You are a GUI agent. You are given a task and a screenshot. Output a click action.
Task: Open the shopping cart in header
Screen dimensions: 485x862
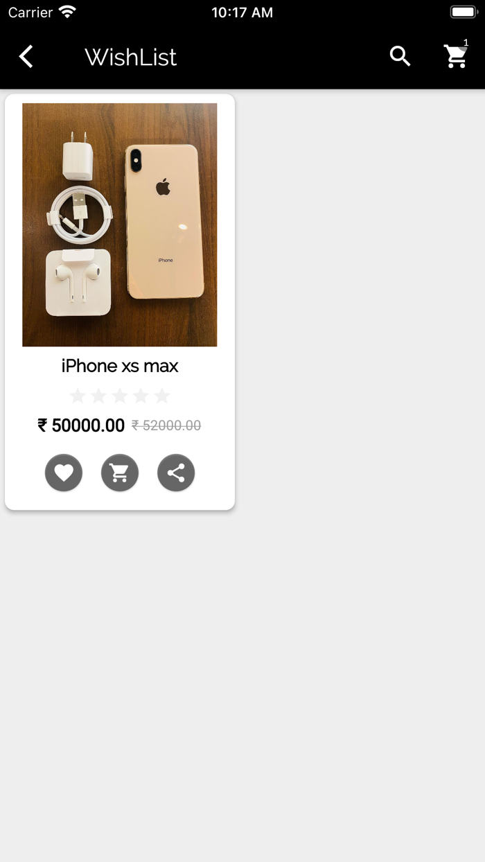[x=456, y=57]
